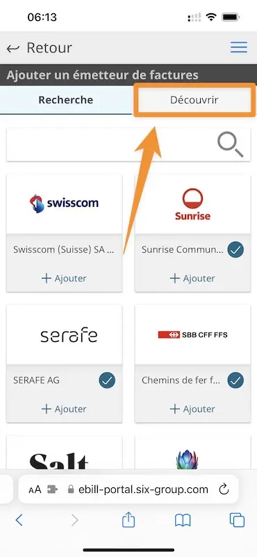This screenshot has width=257, height=557.
Task: Click the magnifying glass search icon
Action: (x=231, y=146)
